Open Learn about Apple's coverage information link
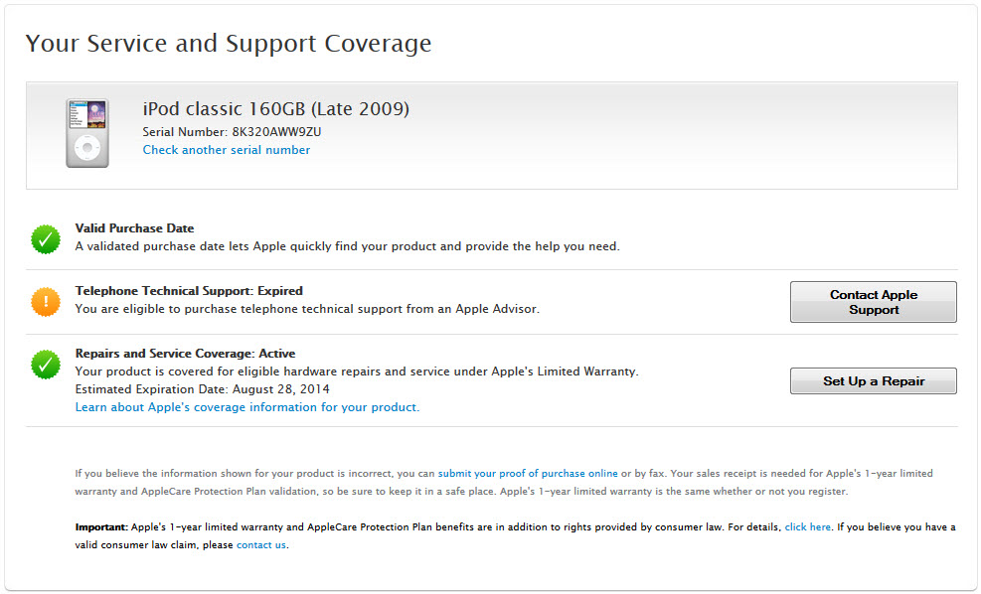Image resolution: width=981 pixels, height=594 pixels. coord(245,407)
